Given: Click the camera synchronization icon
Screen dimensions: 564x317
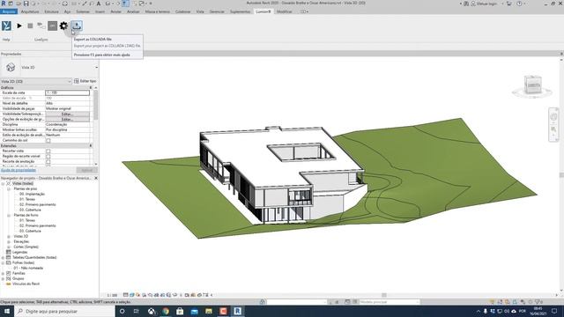Looking at the screenshot, I should click(41, 26).
